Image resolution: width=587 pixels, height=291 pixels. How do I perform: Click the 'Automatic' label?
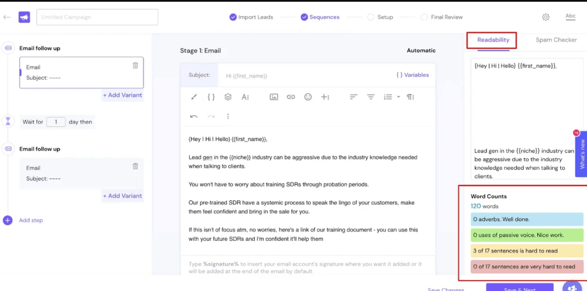(x=421, y=50)
